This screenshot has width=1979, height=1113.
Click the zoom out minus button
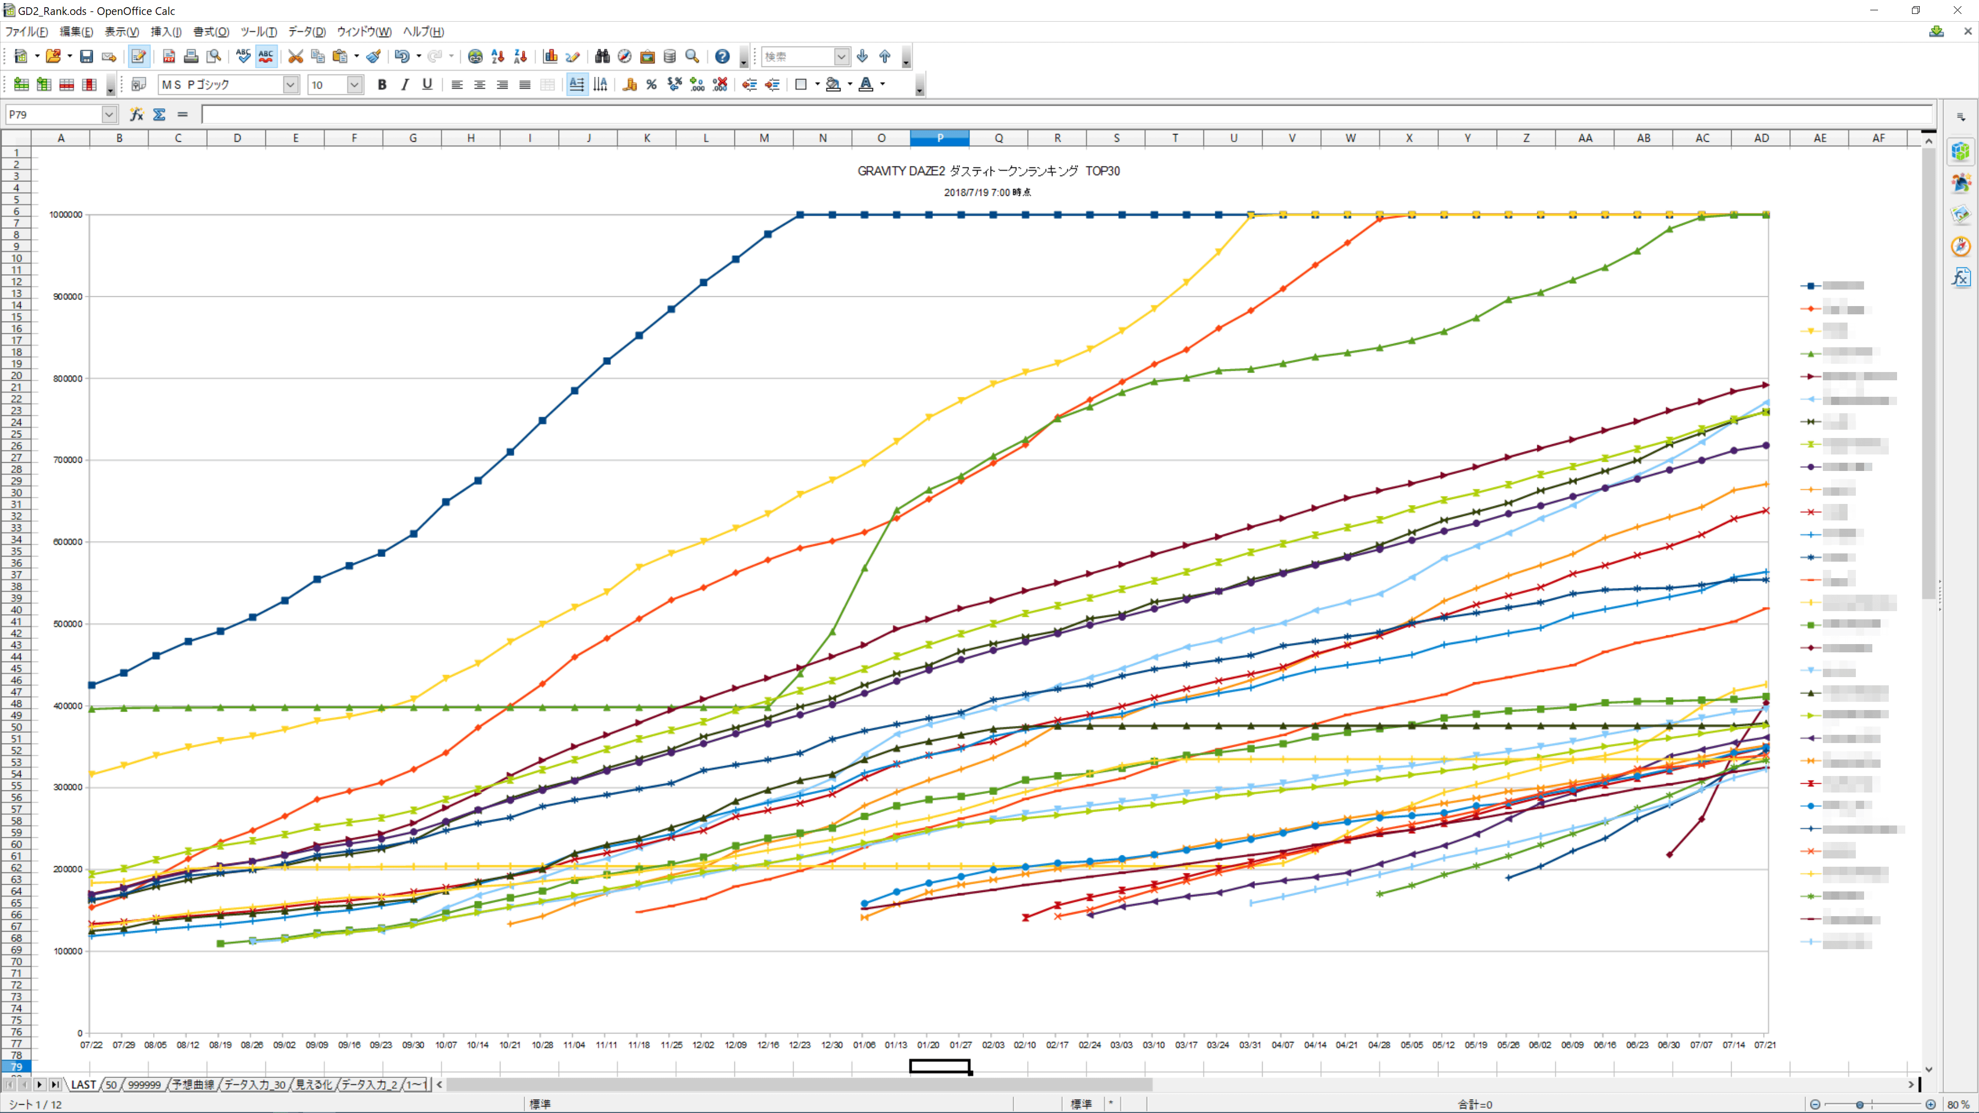pyautogui.click(x=1815, y=1104)
